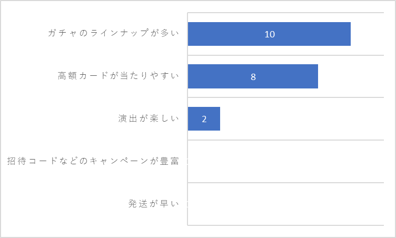Click the data label number 10

[270, 34]
